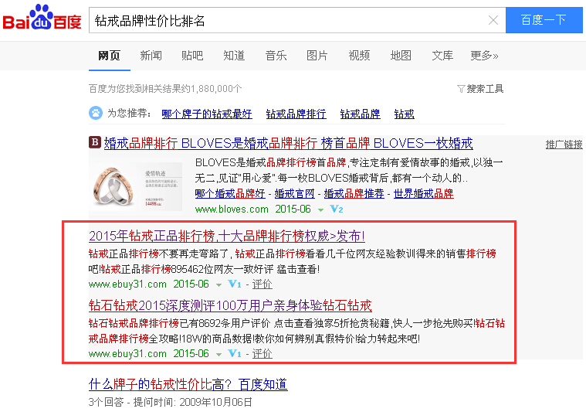Open result 钻石钻戒2015深度测评
Screen dimensions: 586x412
click(x=230, y=306)
